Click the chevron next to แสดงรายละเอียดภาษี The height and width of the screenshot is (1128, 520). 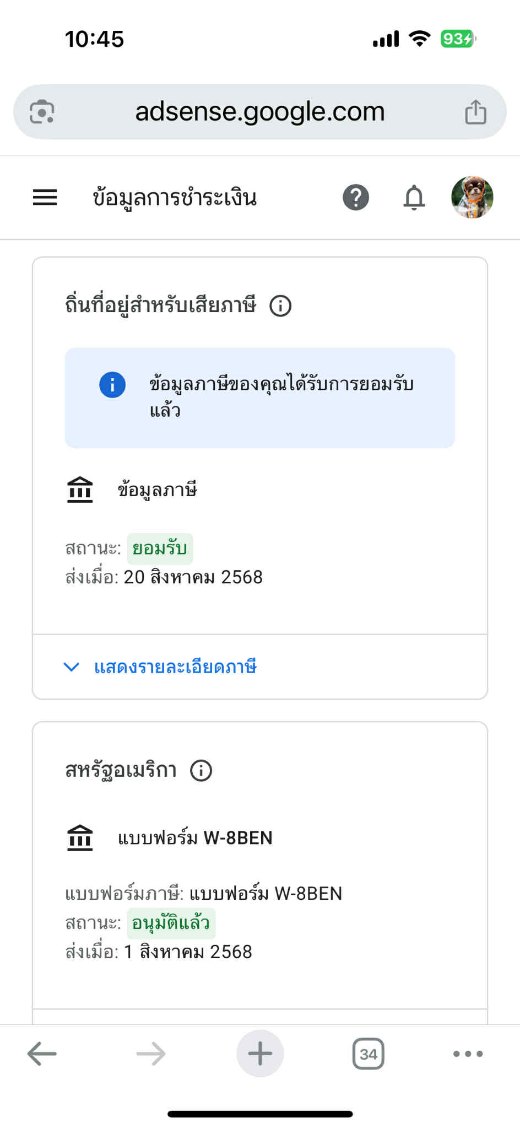72,667
